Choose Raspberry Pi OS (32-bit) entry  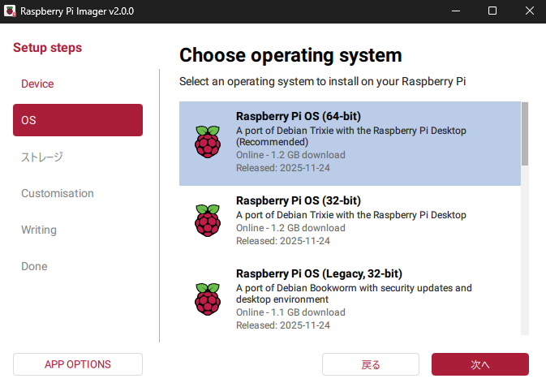click(350, 221)
